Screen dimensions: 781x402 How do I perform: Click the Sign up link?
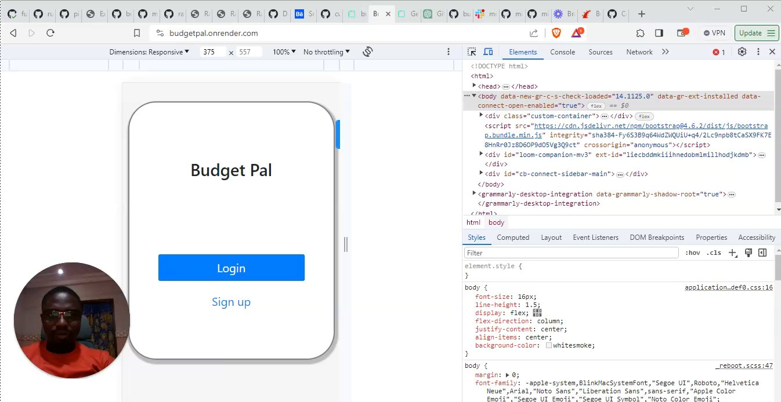232,302
